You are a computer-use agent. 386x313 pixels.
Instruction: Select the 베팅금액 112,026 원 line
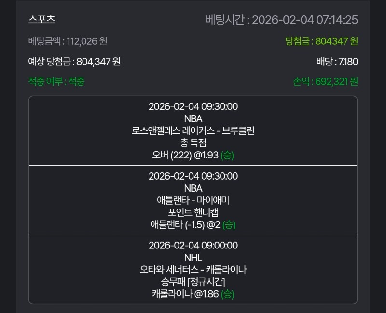tap(68, 41)
